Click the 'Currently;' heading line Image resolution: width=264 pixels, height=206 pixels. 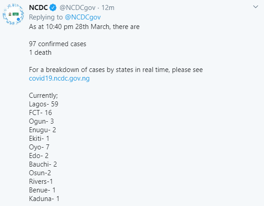43,96
